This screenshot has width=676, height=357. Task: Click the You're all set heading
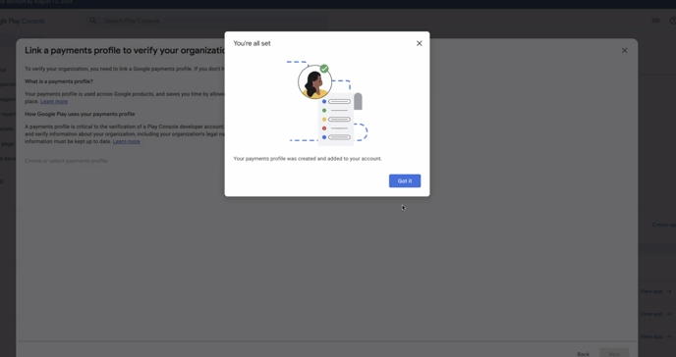point(252,43)
